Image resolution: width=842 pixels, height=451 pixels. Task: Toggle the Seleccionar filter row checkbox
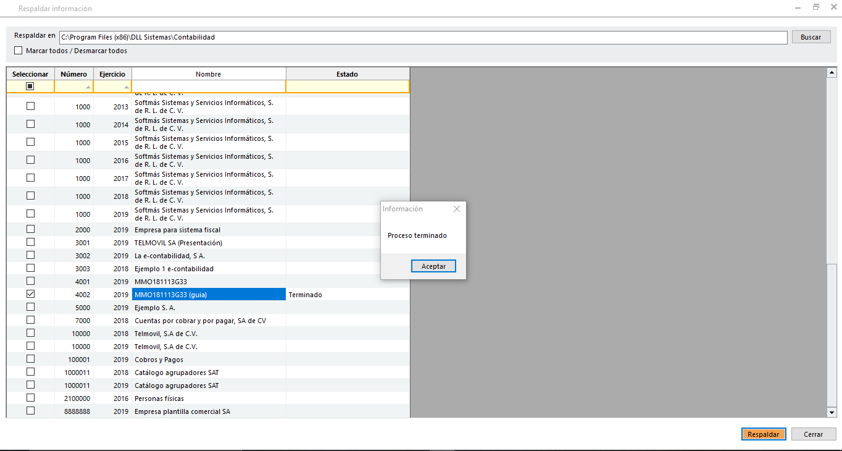pos(30,86)
